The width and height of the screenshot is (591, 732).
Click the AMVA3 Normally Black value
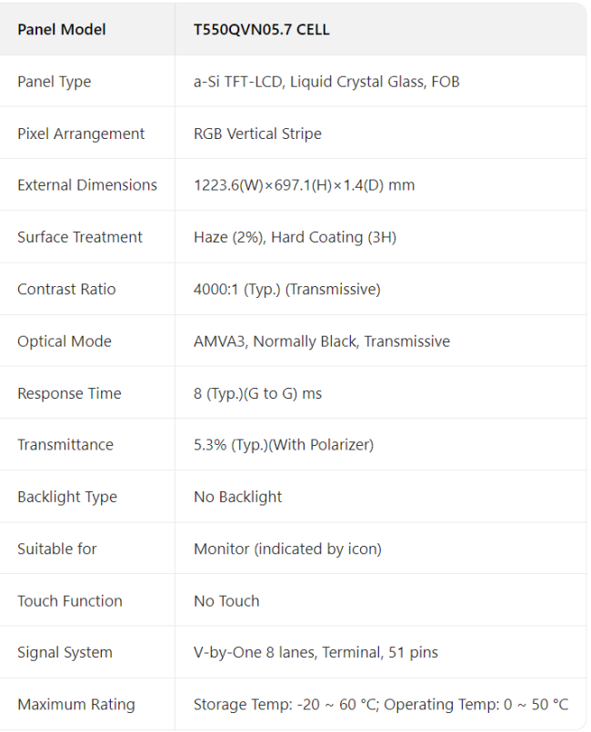tap(321, 341)
